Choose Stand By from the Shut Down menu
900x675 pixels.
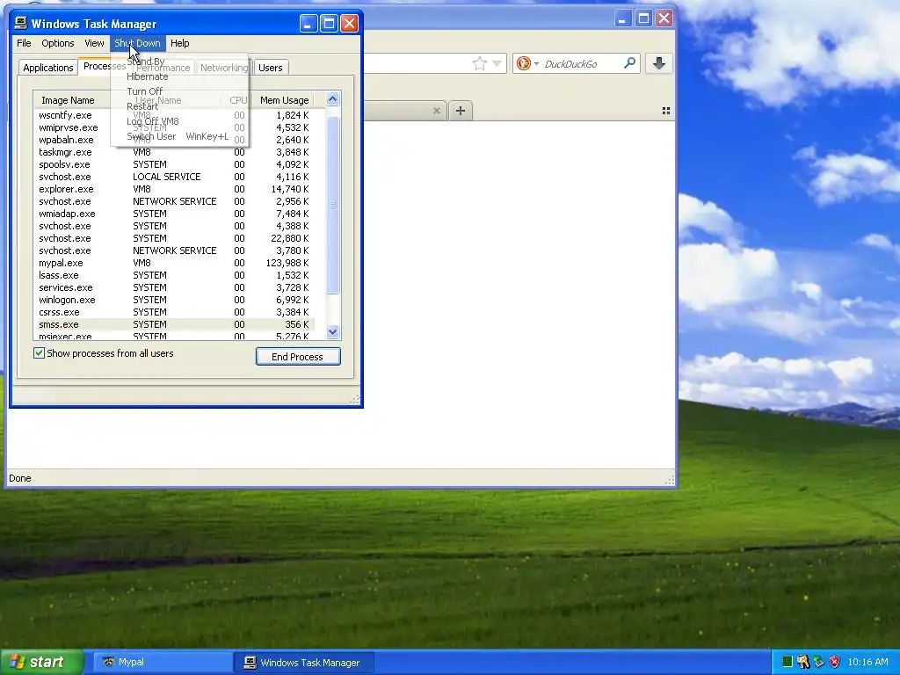(x=179, y=62)
